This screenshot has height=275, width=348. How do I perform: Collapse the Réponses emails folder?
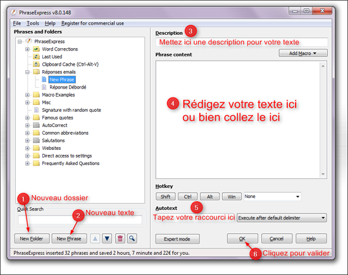pos(27,72)
